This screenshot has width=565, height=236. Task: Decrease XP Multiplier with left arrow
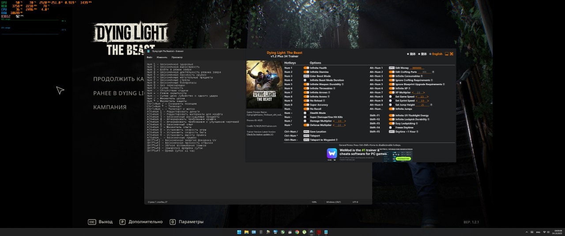coord(413,93)
